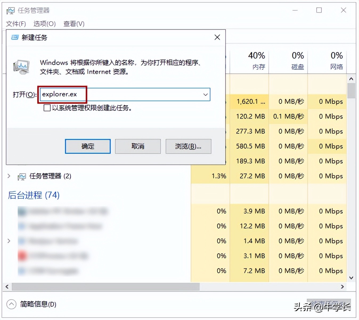Screen dimensions: 359x320
Task: Click the Task Manager title bar icon
Action: tap(11, 11)
